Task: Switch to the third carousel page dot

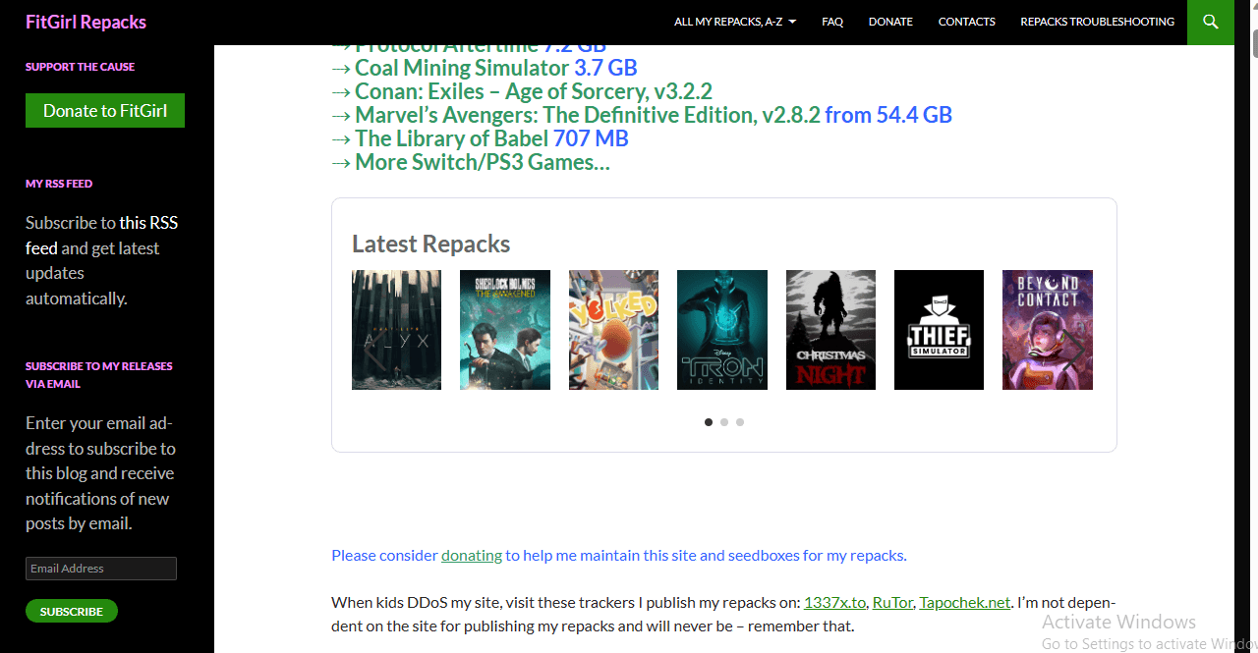Action: point(740,422)
